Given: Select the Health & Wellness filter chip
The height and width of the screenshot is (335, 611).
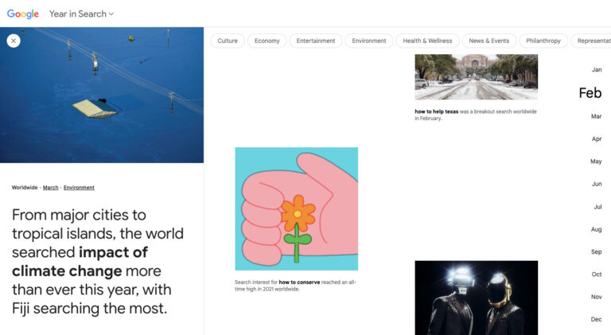Looking at the screenshot, I should [427, 41].
